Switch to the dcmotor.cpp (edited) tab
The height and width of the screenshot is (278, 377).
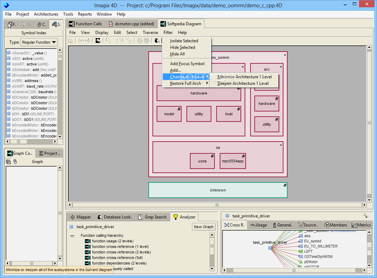click(x=131, y=24)
